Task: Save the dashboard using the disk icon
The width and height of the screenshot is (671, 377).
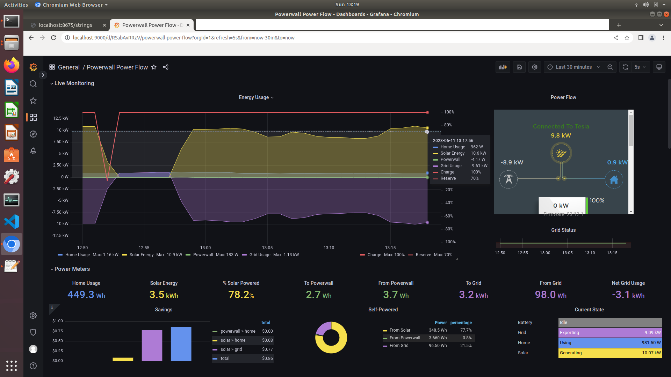Action: tap(519, 67)
